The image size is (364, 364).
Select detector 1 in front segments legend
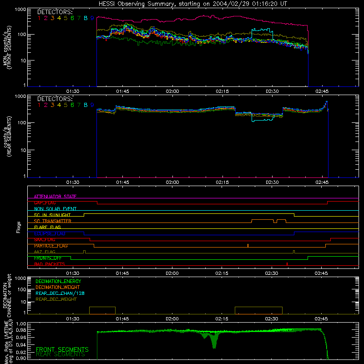pos(39,18)
